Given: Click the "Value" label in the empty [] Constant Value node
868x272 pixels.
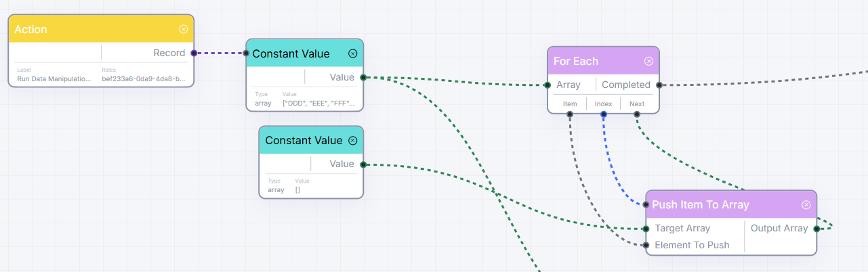Looking at the screenshot, I should pyautogui.click(x=342, y=164).
